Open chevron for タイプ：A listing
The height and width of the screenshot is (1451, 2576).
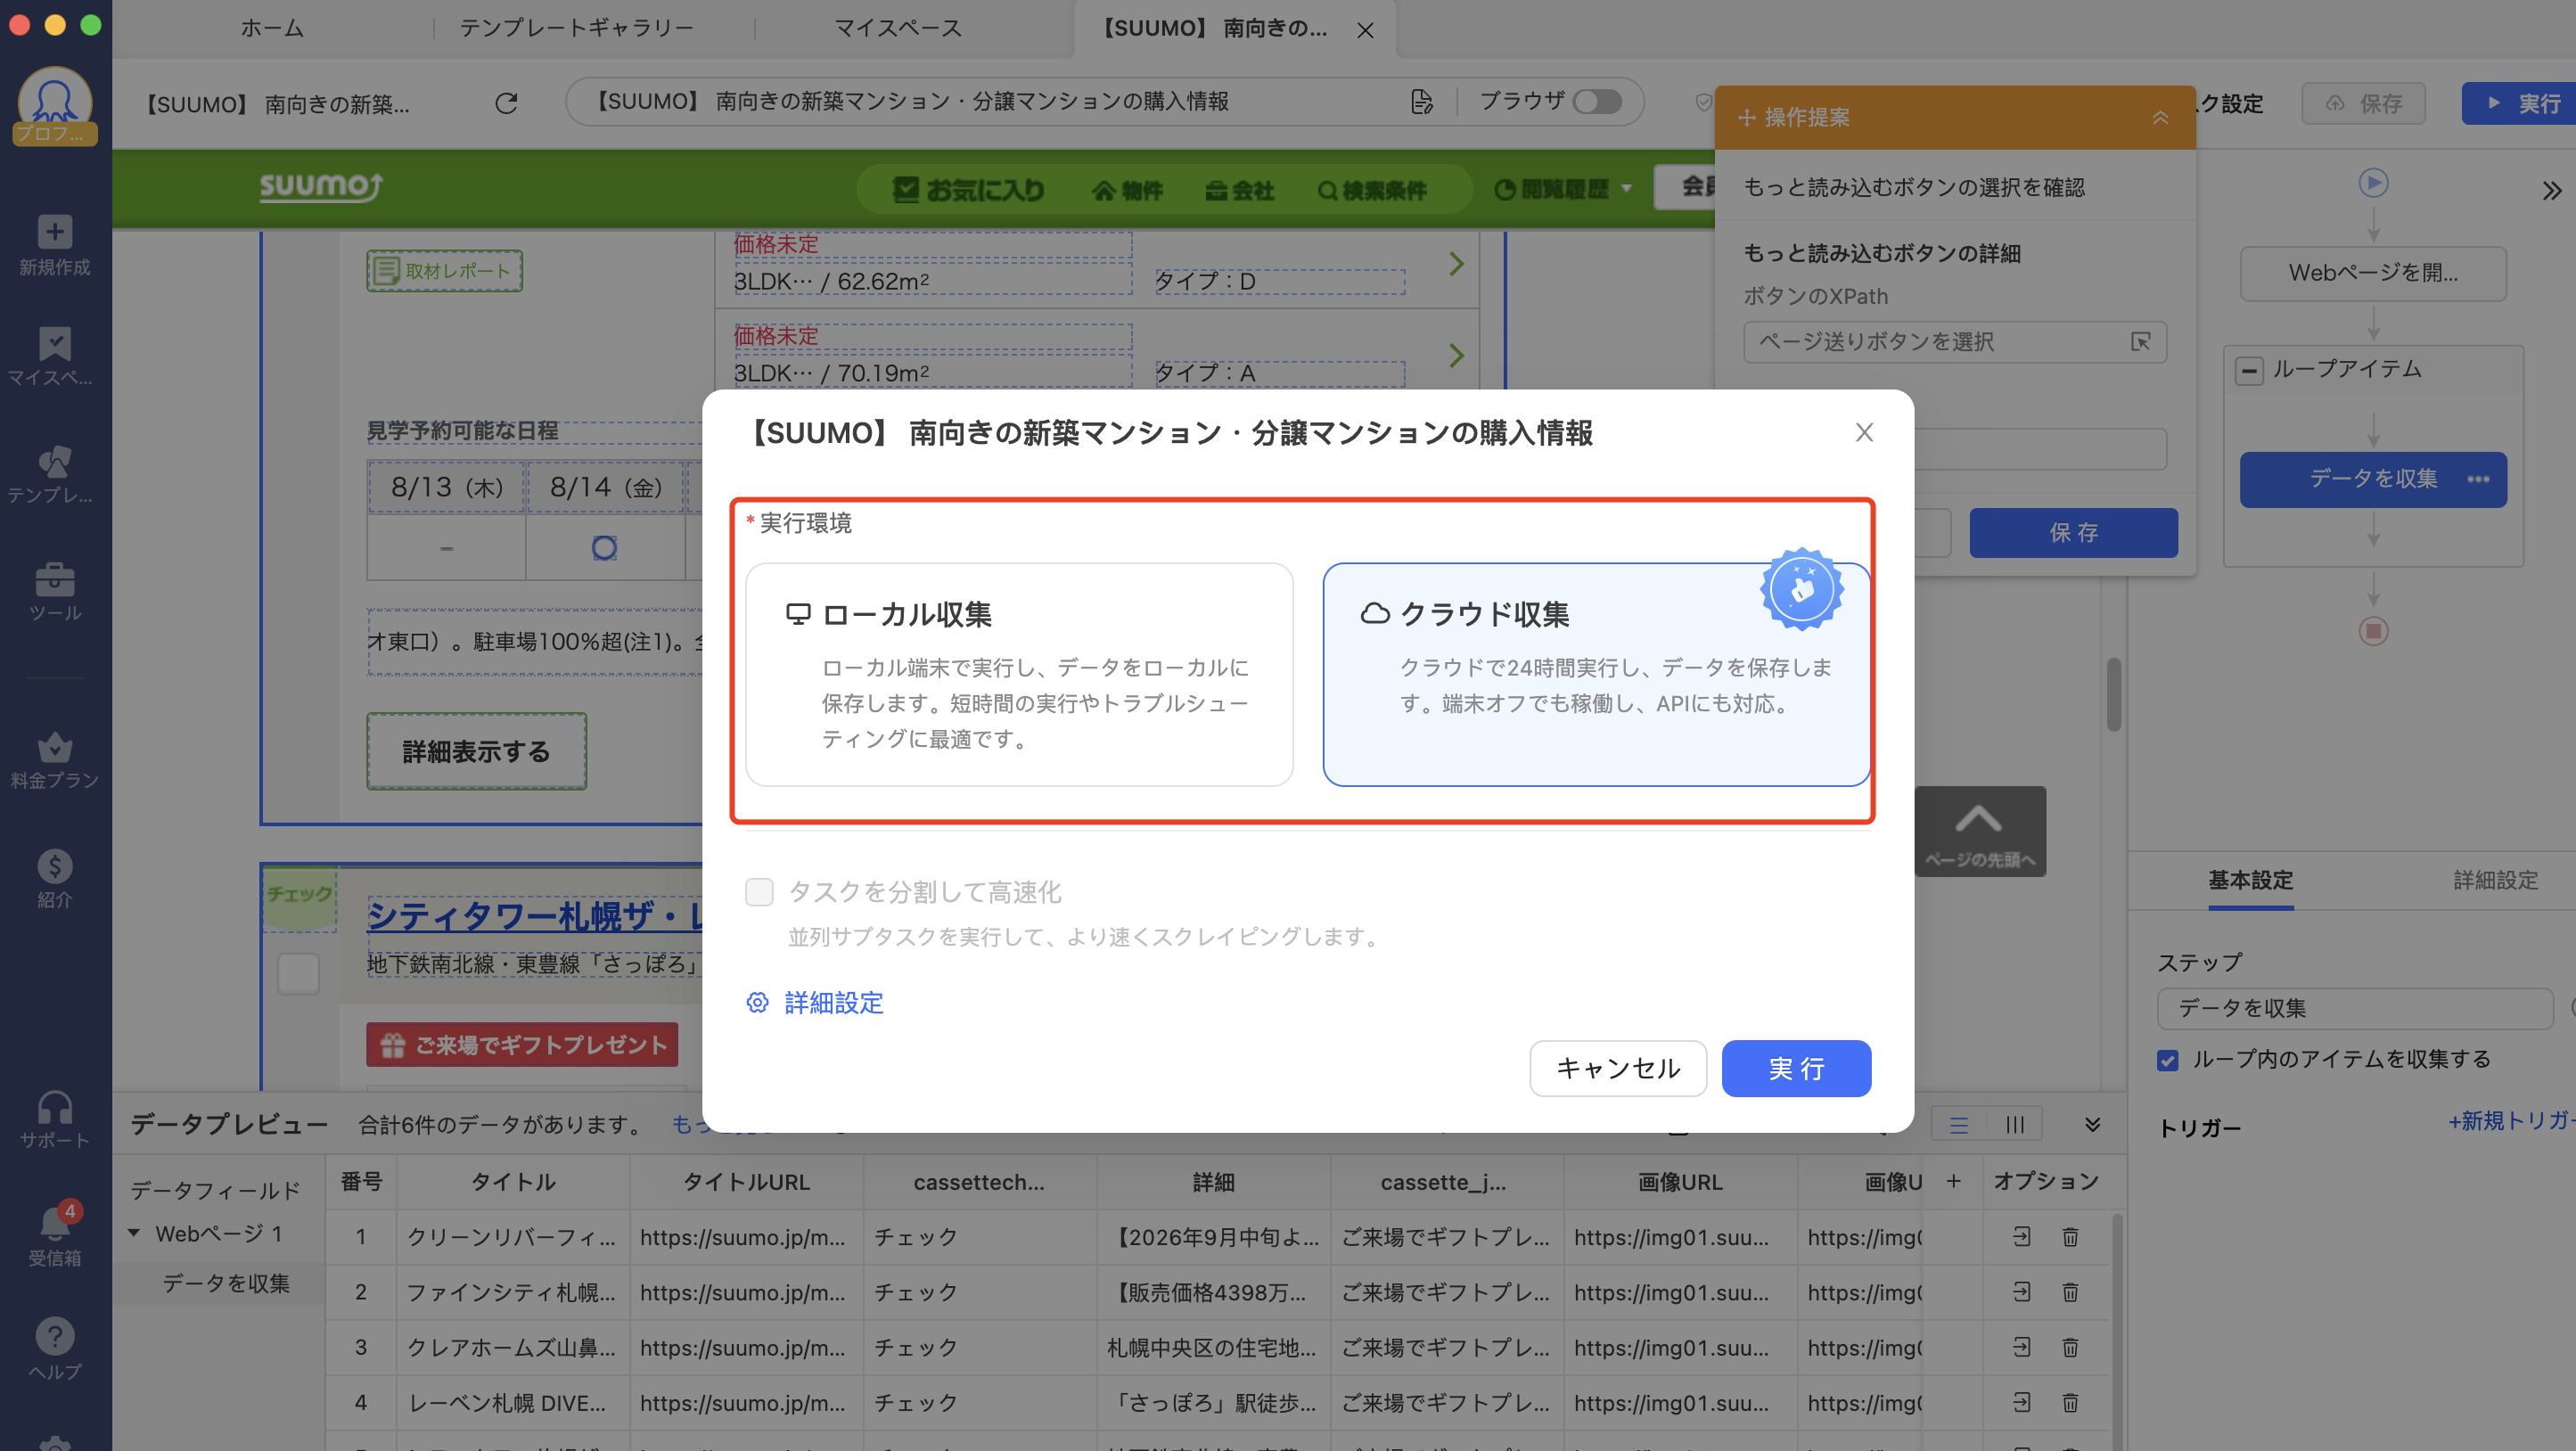pyautogui.click(x=1456, y=355)
